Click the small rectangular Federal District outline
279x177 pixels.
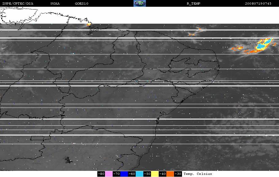coord(37,138)
